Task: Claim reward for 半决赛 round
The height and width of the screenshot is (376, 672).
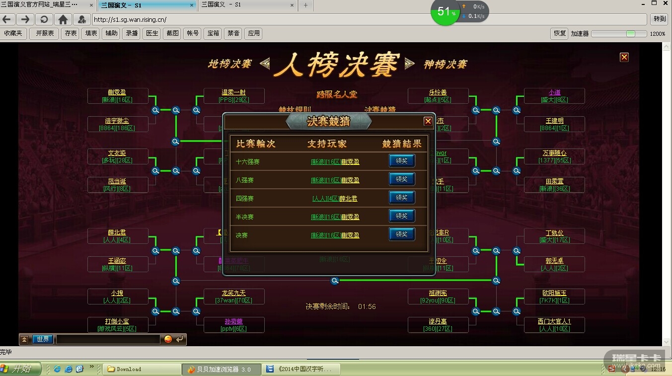Action: tap(401, 216)
